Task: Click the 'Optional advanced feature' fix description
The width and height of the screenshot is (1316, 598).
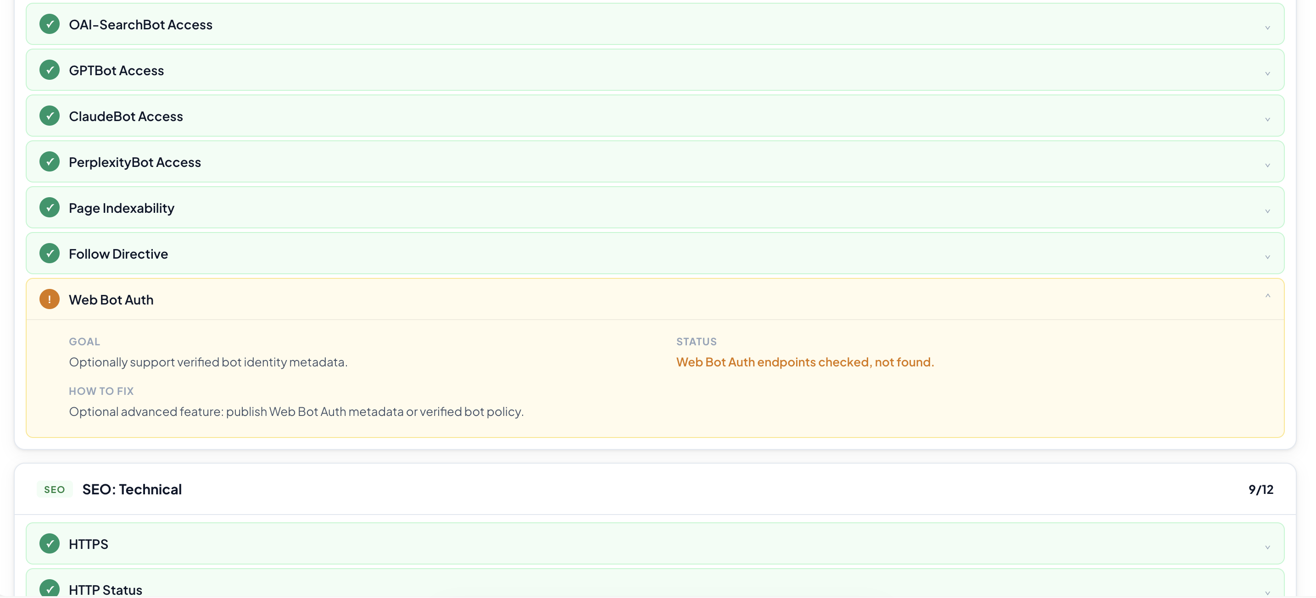Action: tap(296, 412)
